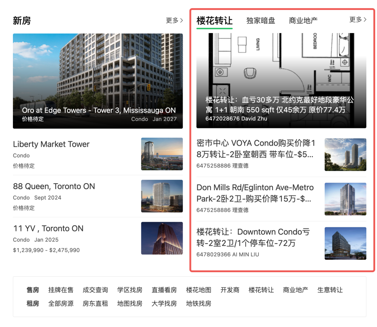Viewport: 377px width, 327px height.
Task: Open 更多 link in the 楼花转让 panel
Action: pos(358,19)
